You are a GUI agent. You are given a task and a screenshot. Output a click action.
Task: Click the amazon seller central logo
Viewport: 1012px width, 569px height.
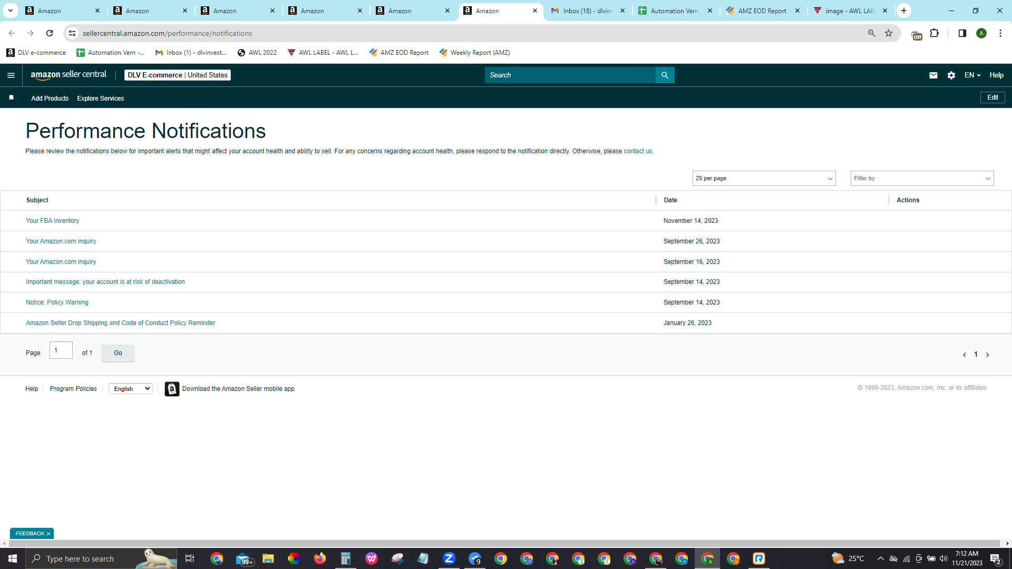(69, 75)
